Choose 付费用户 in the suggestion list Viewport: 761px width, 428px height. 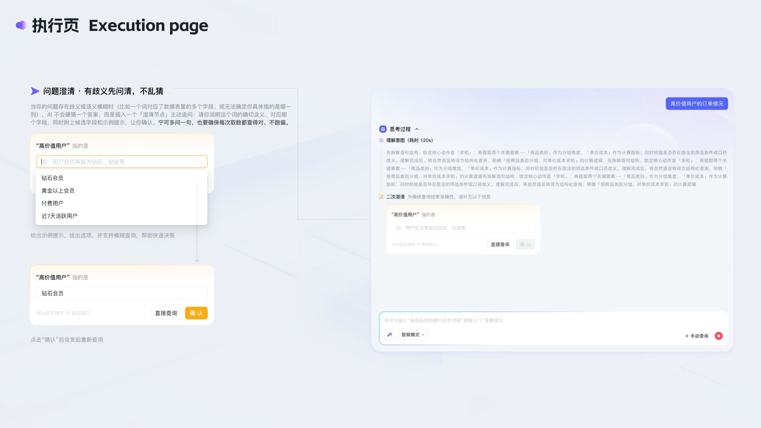point(121,203)
